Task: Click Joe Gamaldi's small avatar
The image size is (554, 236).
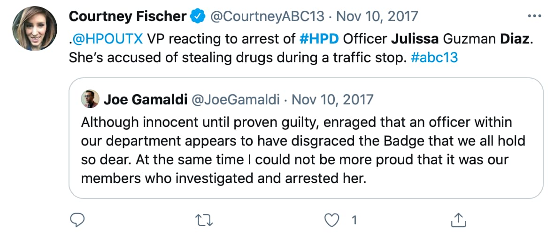Action: [x=90, y=99]
